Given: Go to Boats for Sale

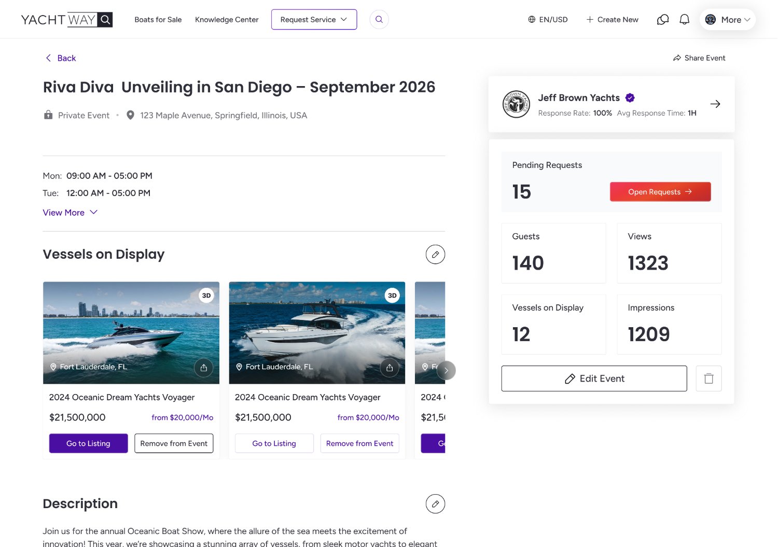Looking at the screenshot, I should [158, 20].
